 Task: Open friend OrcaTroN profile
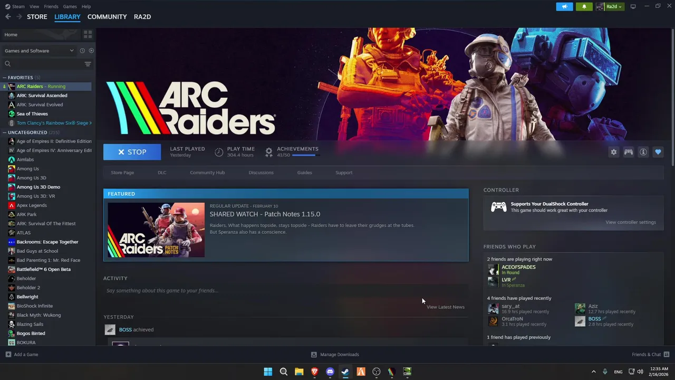coord(512,319)
